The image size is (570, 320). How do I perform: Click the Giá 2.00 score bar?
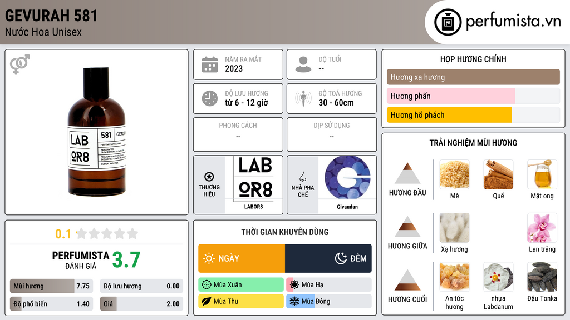coord(141,304)
